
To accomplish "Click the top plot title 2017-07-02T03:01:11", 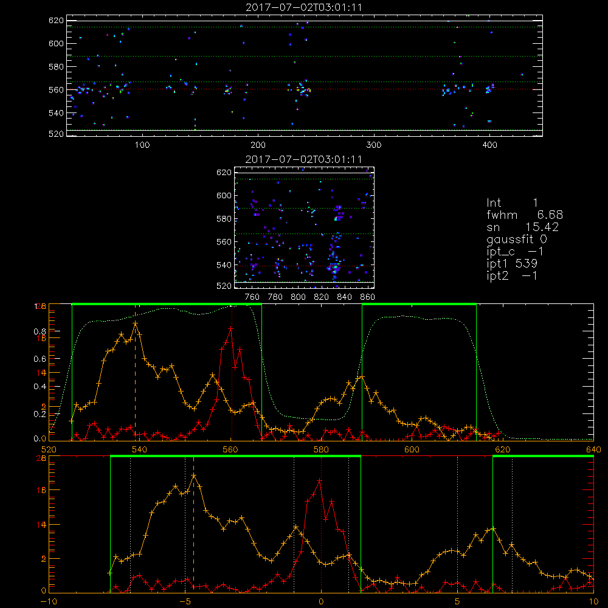I will pos(304,7).
